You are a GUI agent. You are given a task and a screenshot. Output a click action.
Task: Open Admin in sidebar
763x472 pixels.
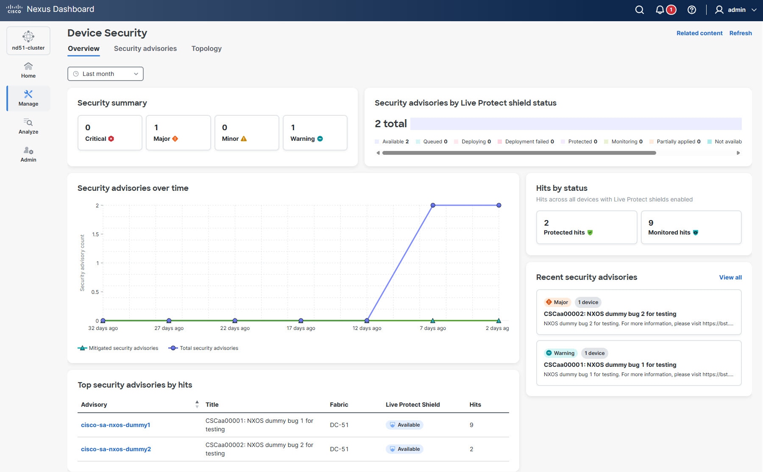28,154
